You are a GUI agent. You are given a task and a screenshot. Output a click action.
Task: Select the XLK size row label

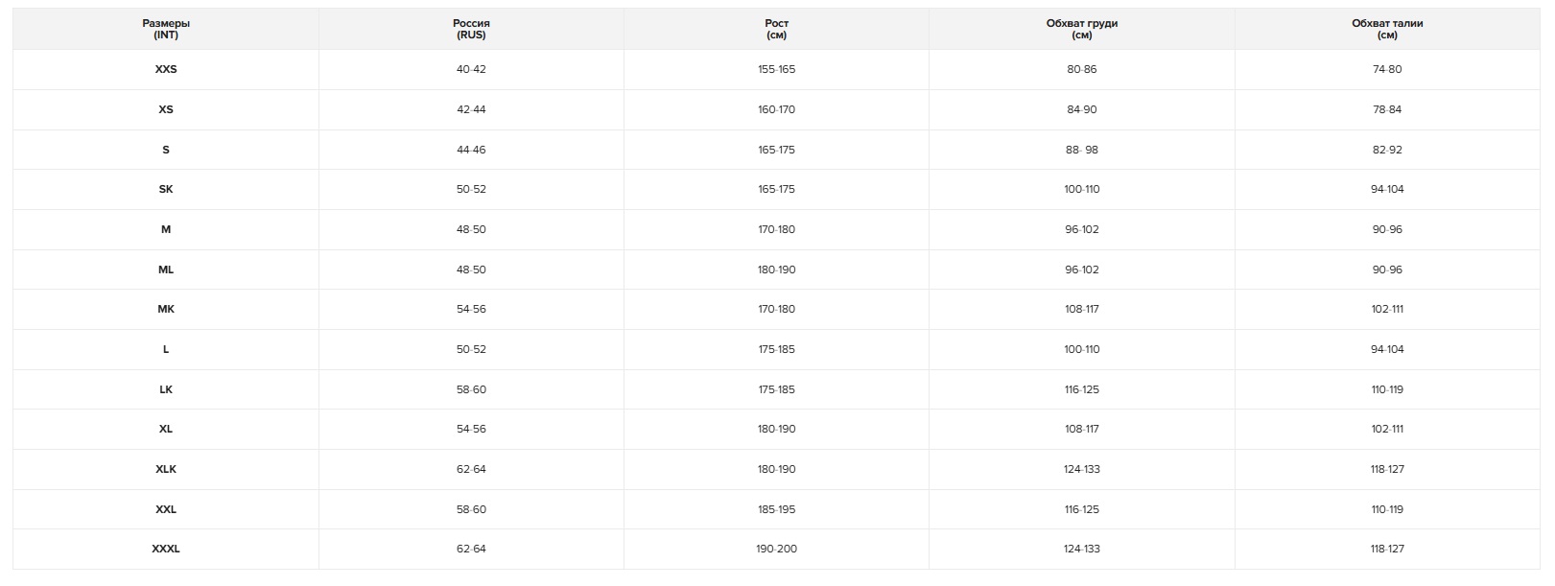click(166, 469)
